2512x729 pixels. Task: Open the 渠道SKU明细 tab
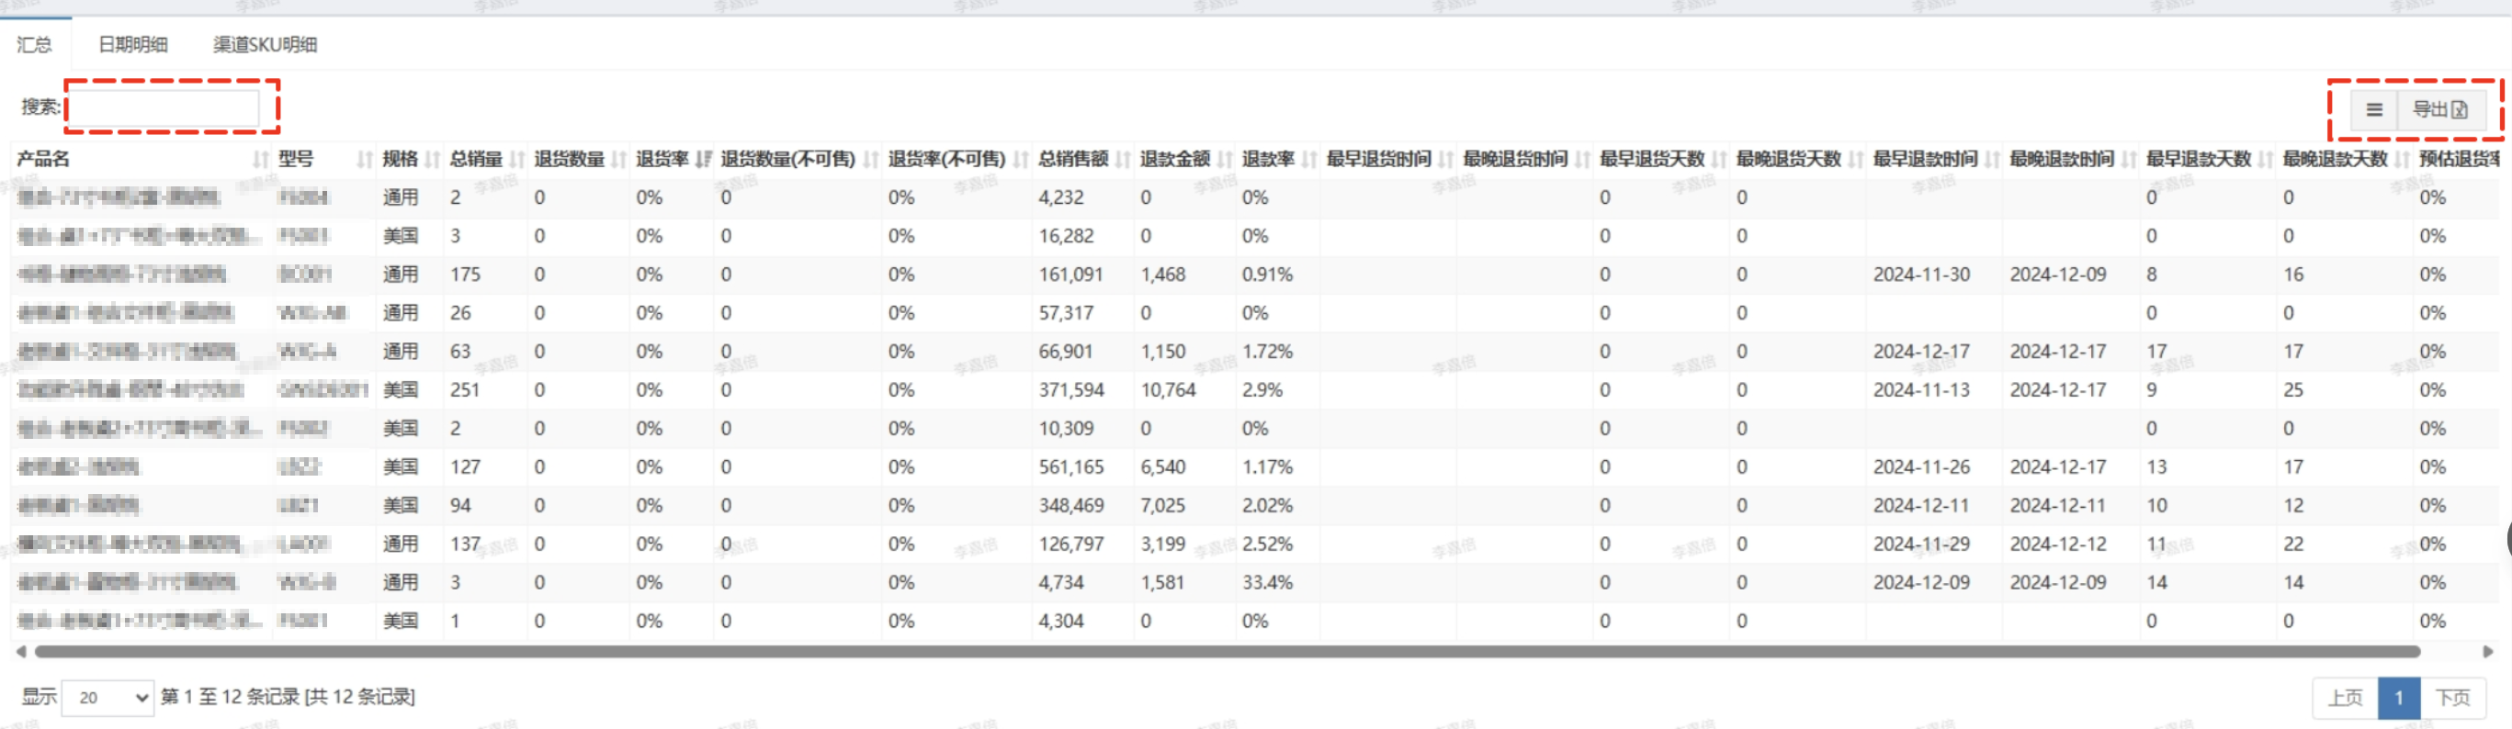266,45
